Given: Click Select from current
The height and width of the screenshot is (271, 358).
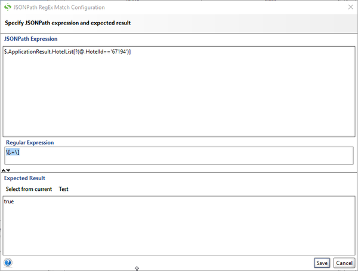Looking at the screenshot, I should [29, 189].
